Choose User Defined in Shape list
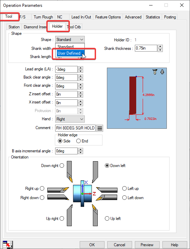The width and height of the screenshot is (190, 249). pyautogui.click(x=69, y=53)
